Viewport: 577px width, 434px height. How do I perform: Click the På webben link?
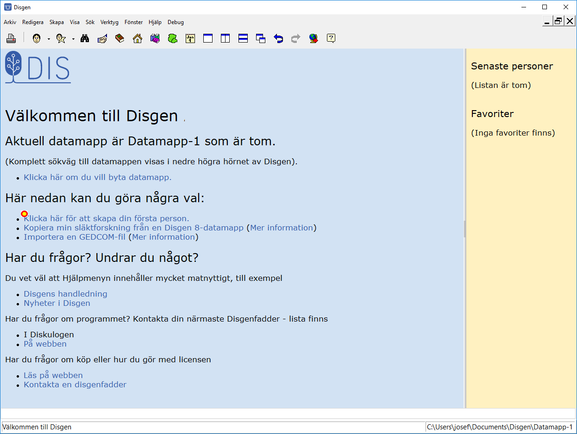pyautogui.click(x=45, y=344)
